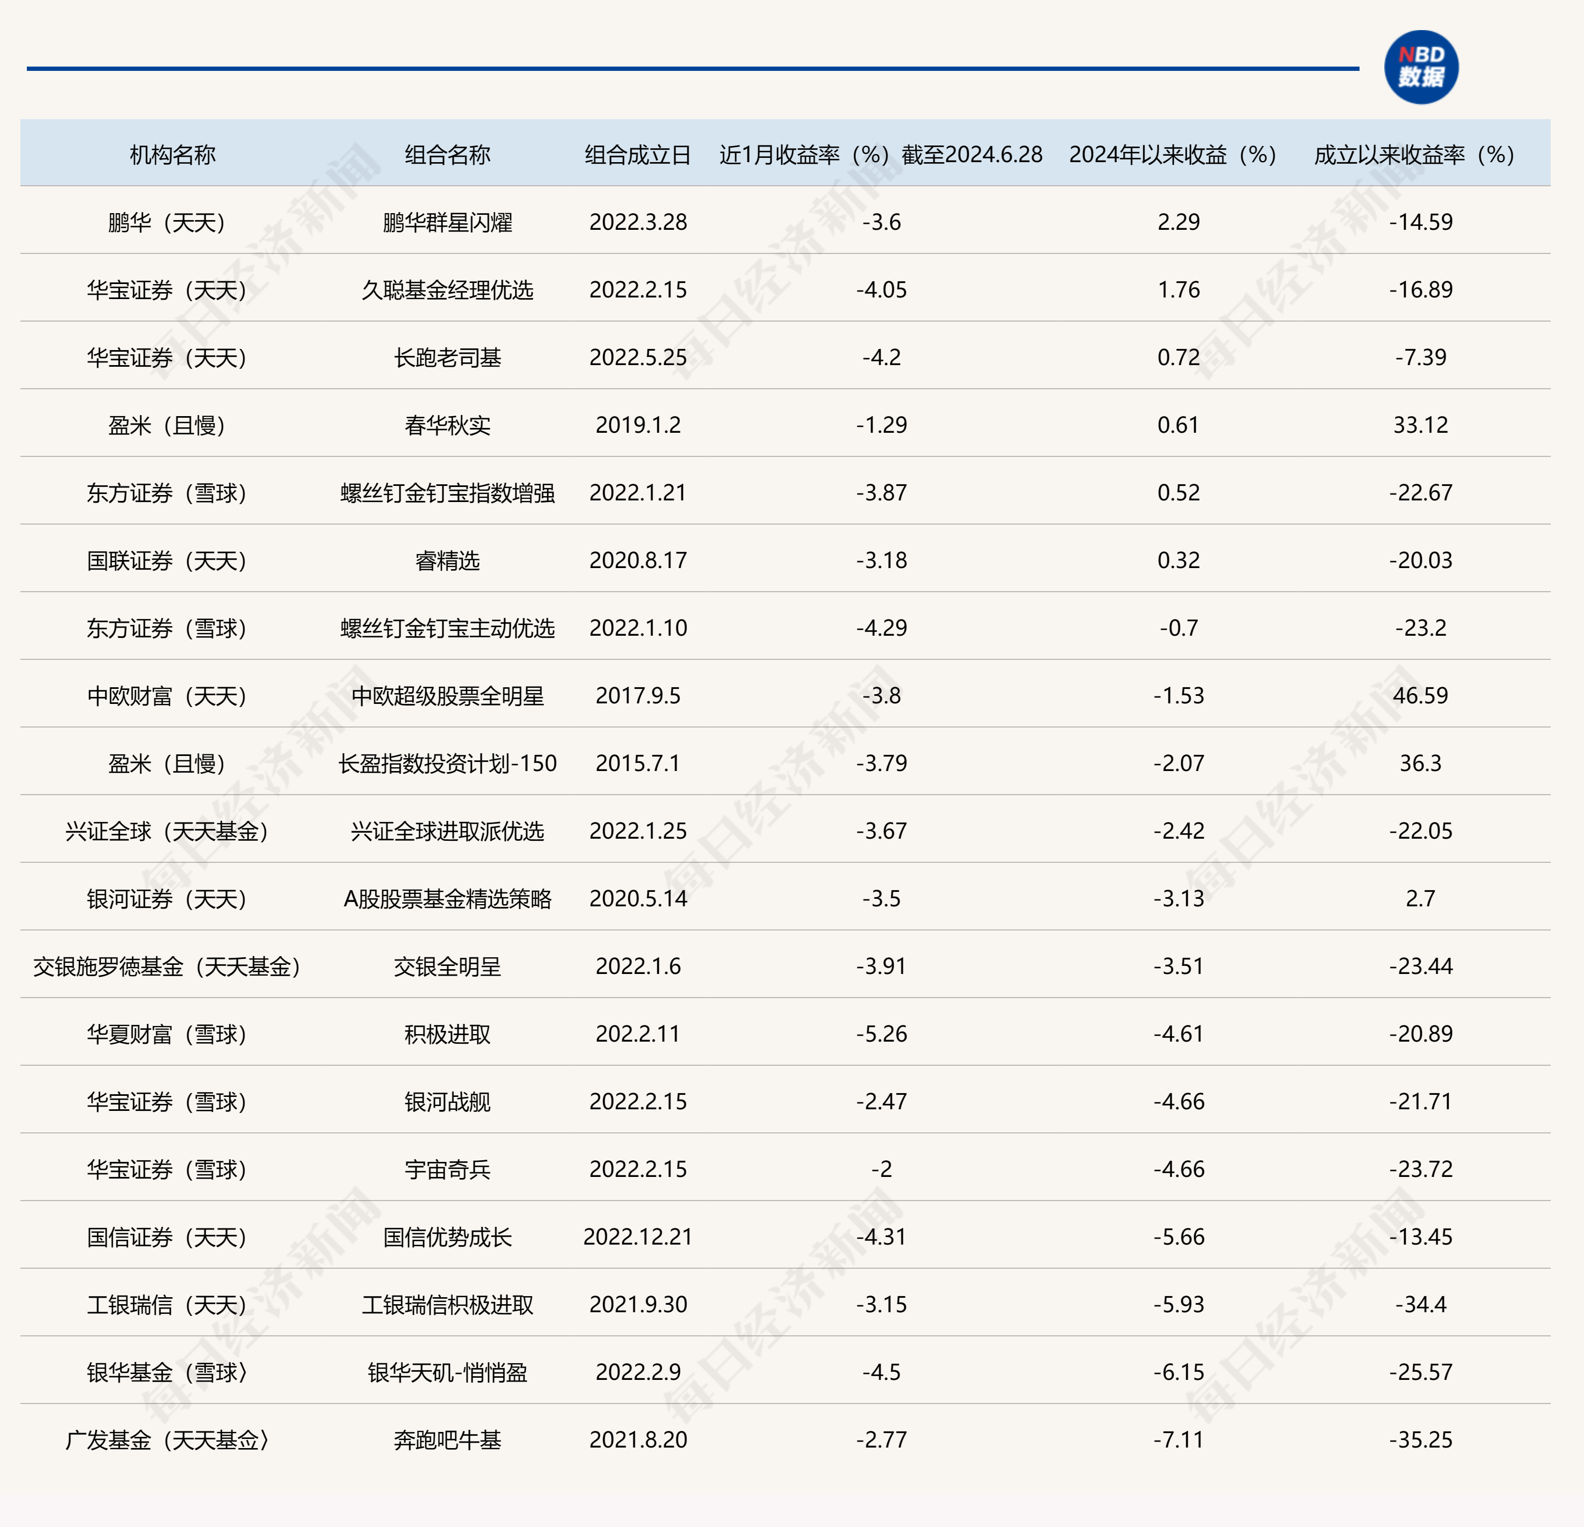Click the 46.59 since-inception value

(1421, 696)
